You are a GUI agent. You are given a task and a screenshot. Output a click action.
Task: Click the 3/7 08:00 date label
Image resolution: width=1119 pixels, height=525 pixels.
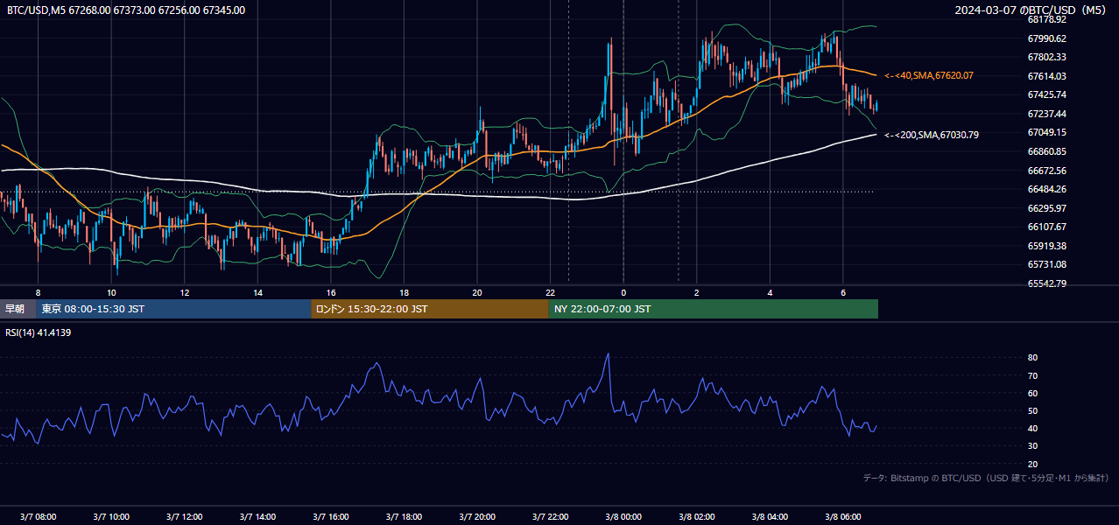pyautogui.click(x=38, y=516)
